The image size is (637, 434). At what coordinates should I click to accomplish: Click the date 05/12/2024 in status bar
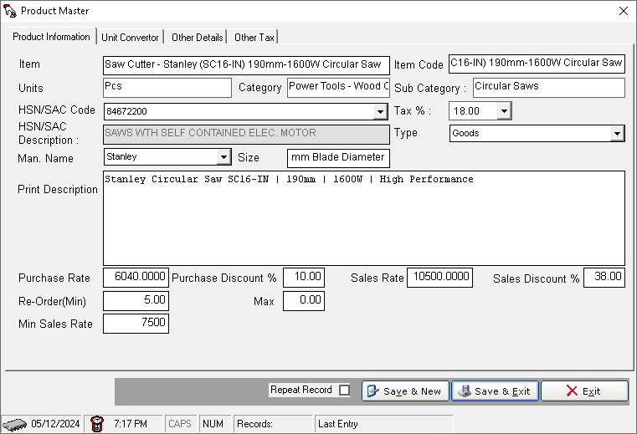(55, 424)
